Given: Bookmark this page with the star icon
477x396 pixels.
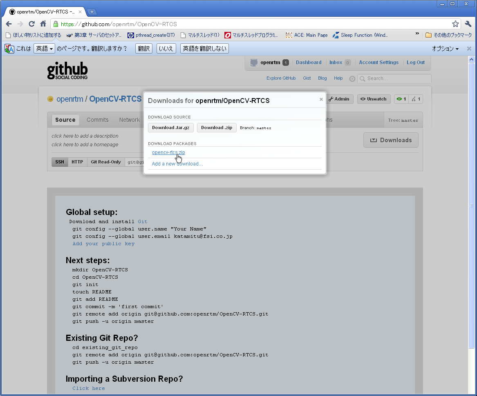Looking at the screenshot, I should (455, 24).
